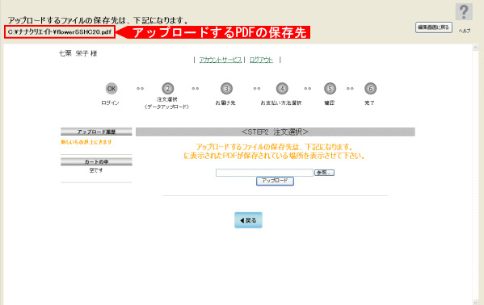Click the 編集画面に戻る button

pos(434,27)
